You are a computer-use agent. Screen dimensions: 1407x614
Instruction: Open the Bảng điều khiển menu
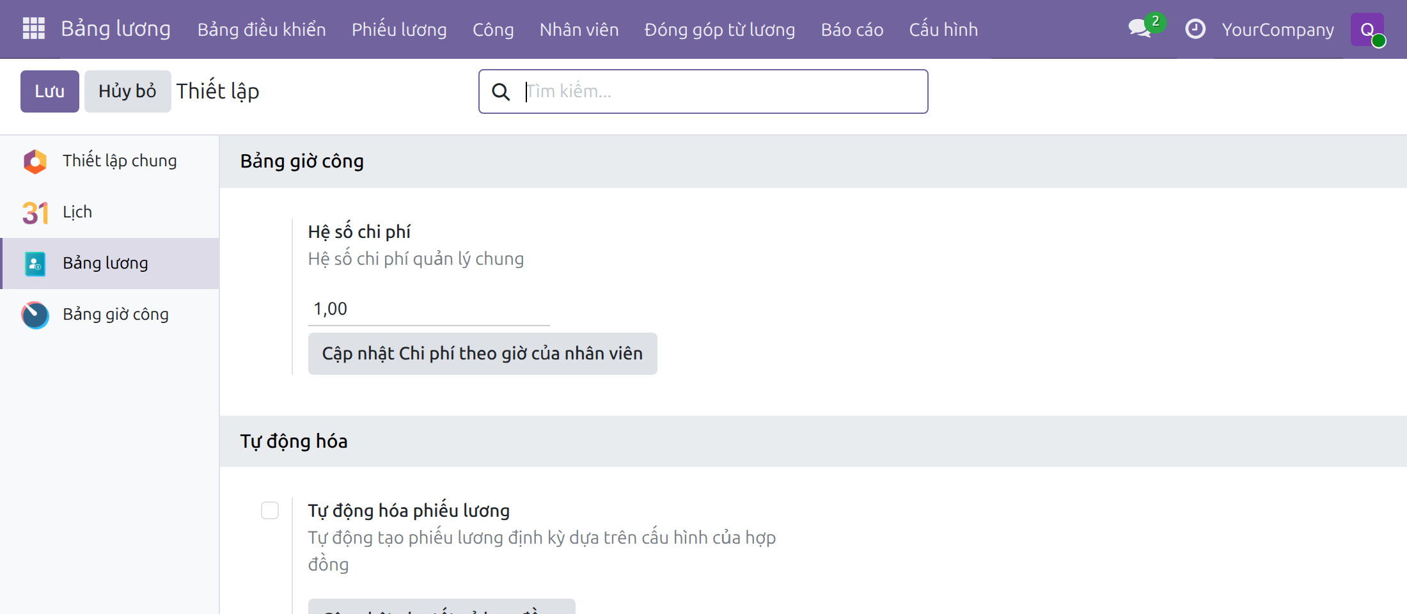click(262, 29)
